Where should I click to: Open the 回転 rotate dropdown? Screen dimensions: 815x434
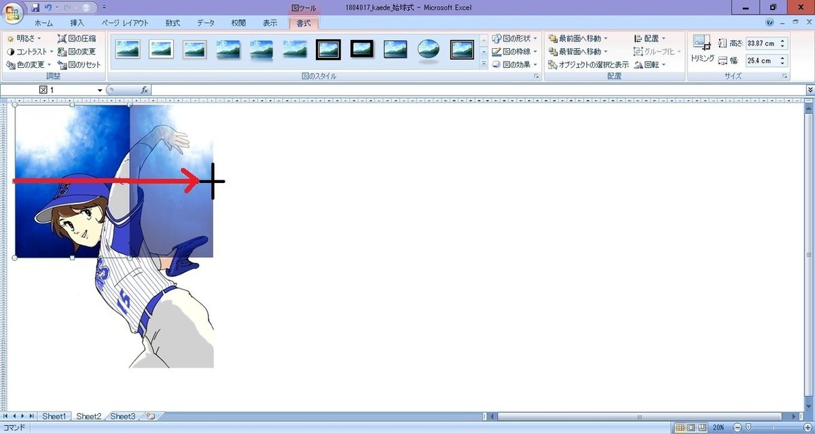(650, 65)
